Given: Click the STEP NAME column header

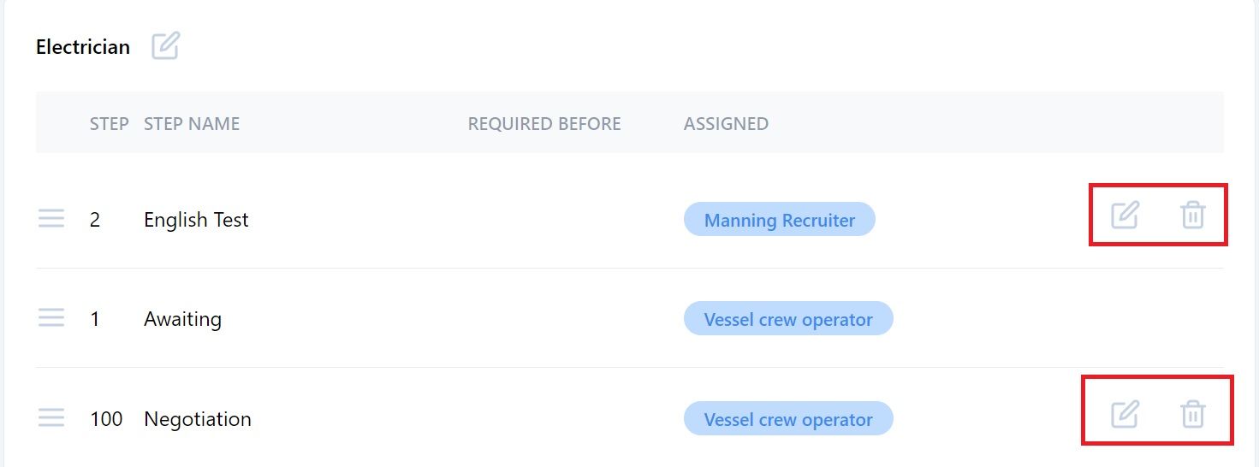Looking at the screenshot, I should coord(192,124).
